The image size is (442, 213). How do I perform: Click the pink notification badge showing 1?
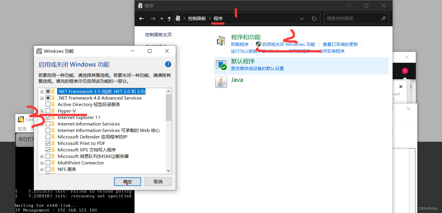(405, 71)
